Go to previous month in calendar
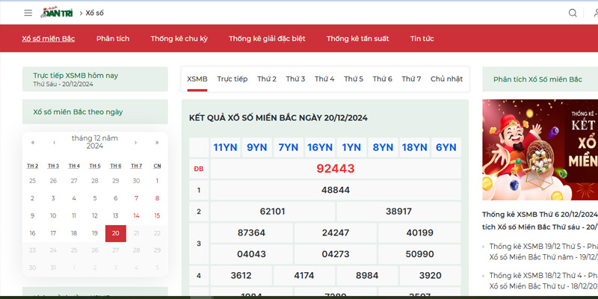 tap(54, 142)
